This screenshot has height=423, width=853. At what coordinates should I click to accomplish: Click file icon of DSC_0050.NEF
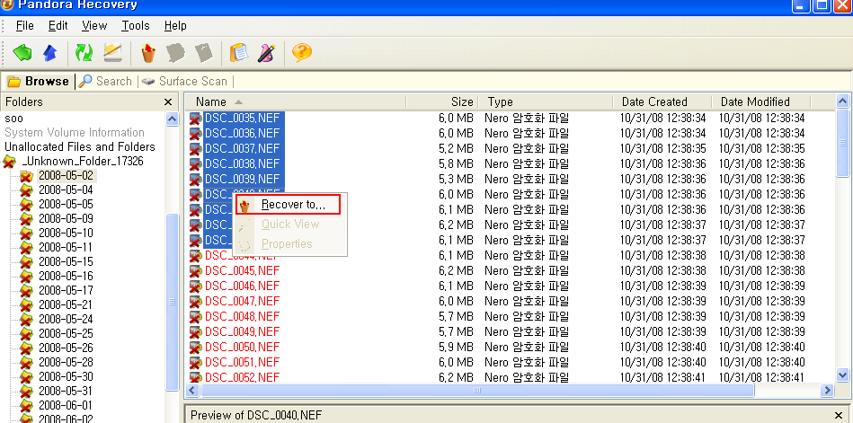pos(195,347)
